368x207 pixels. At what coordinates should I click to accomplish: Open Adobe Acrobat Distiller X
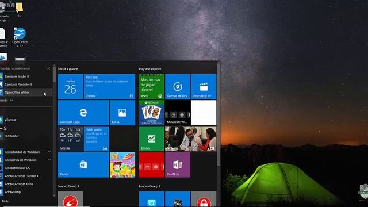[26, 176]
